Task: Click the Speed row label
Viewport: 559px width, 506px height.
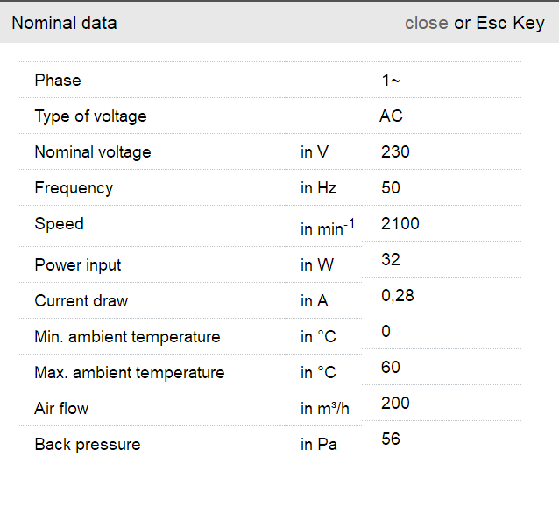Action: 59,224
